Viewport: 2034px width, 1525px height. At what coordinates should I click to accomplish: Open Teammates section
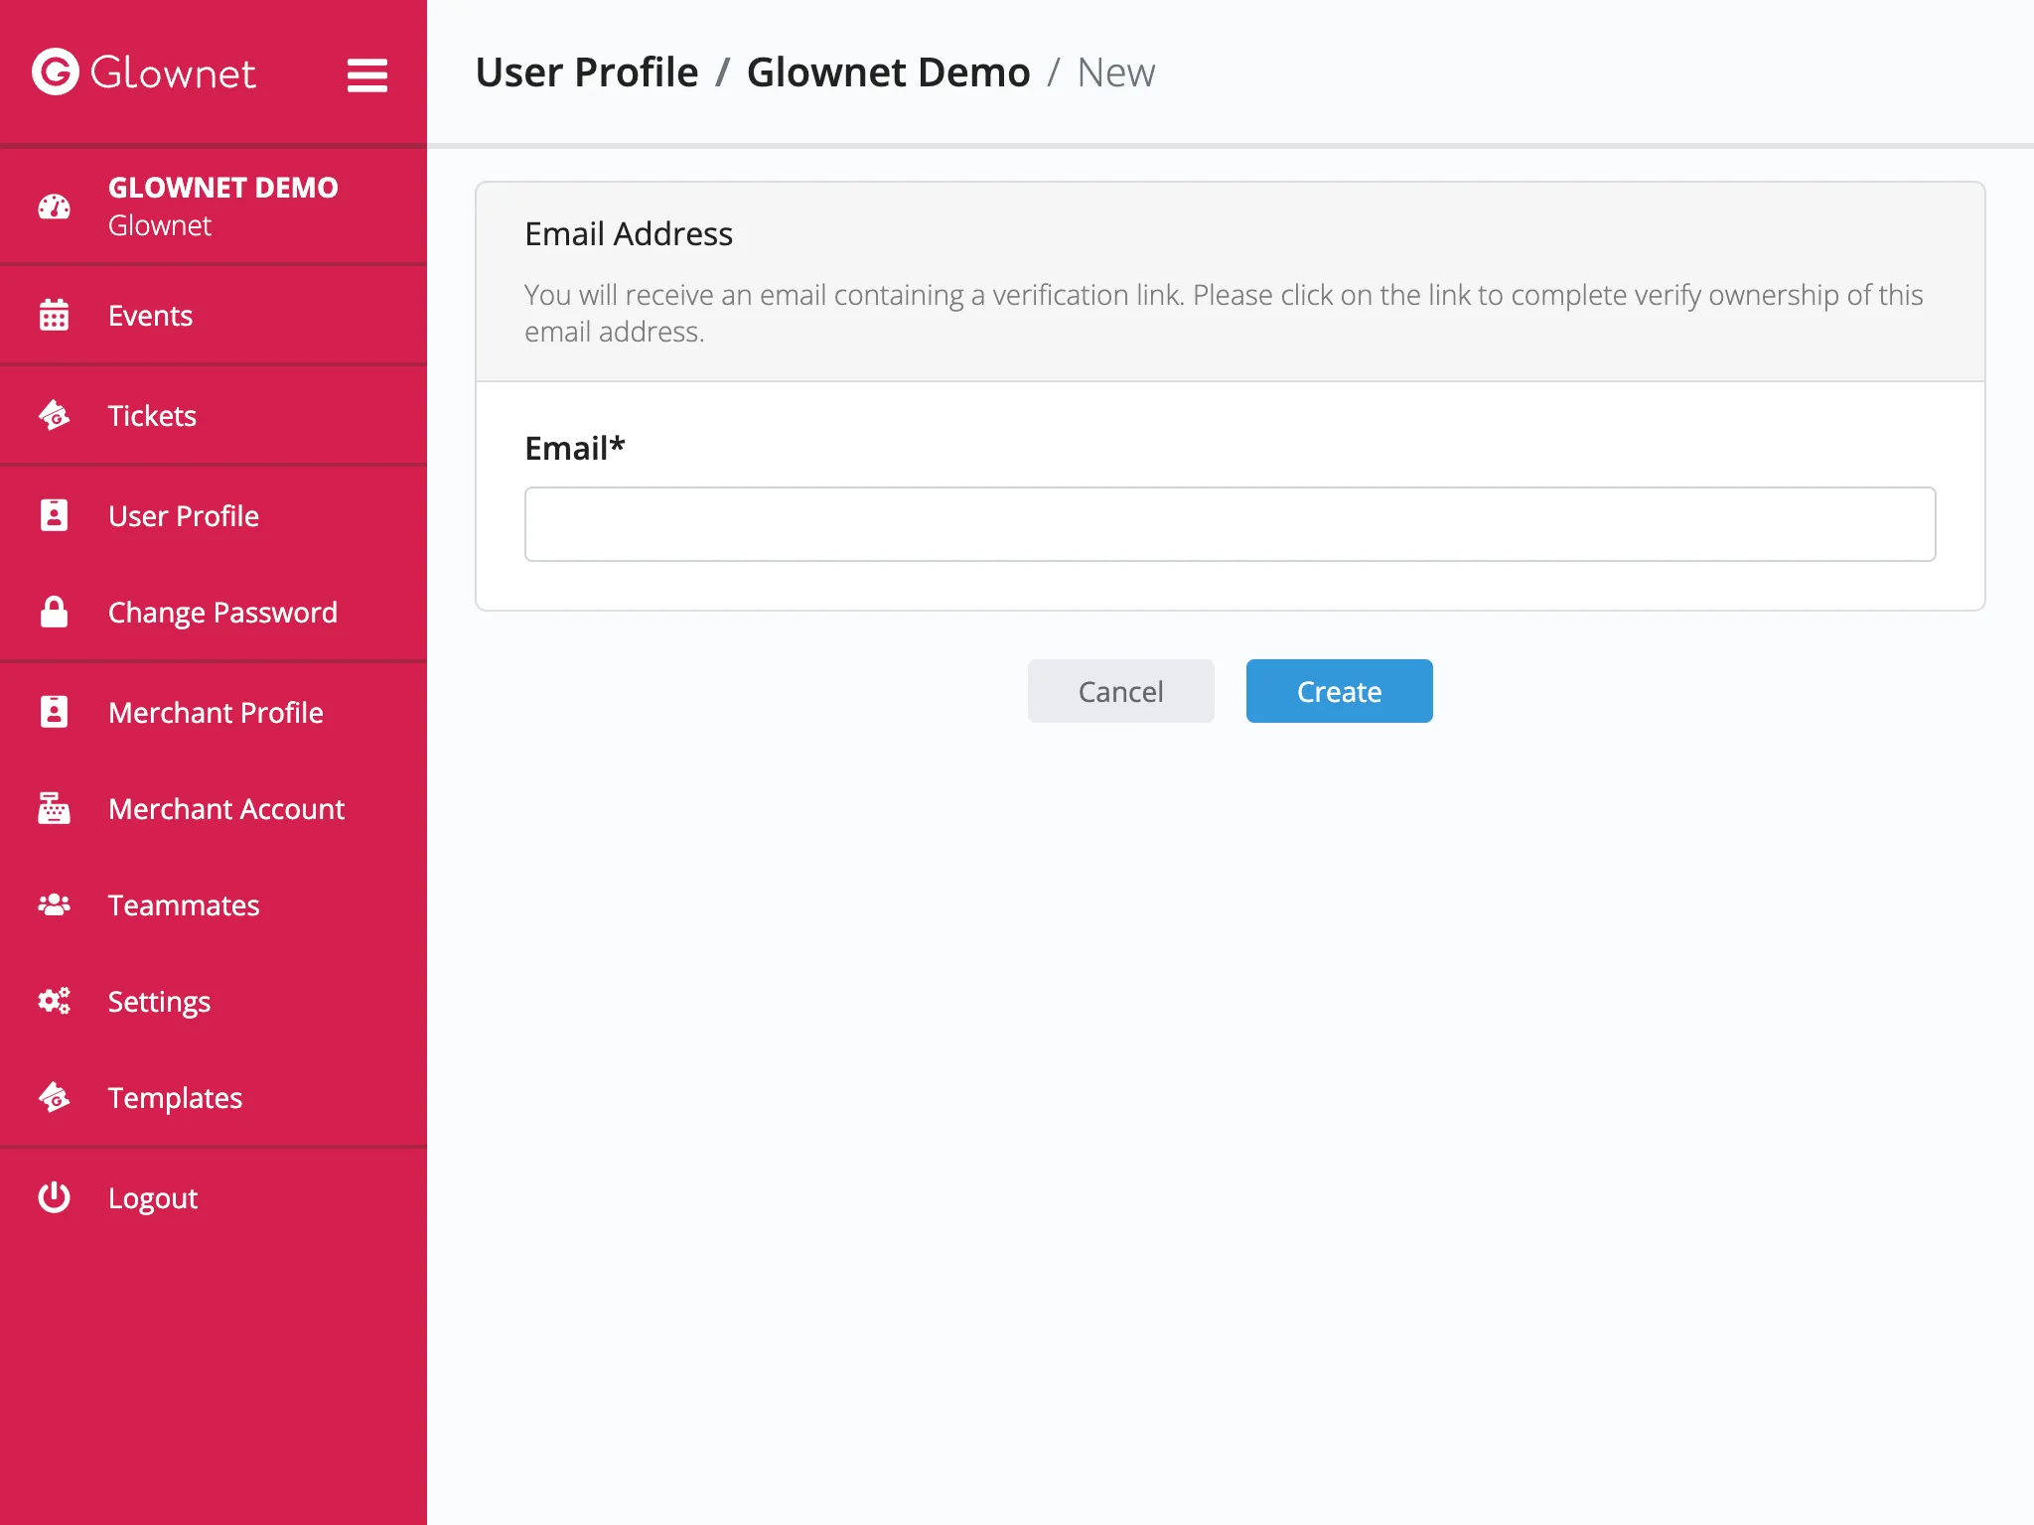point(214,905)
